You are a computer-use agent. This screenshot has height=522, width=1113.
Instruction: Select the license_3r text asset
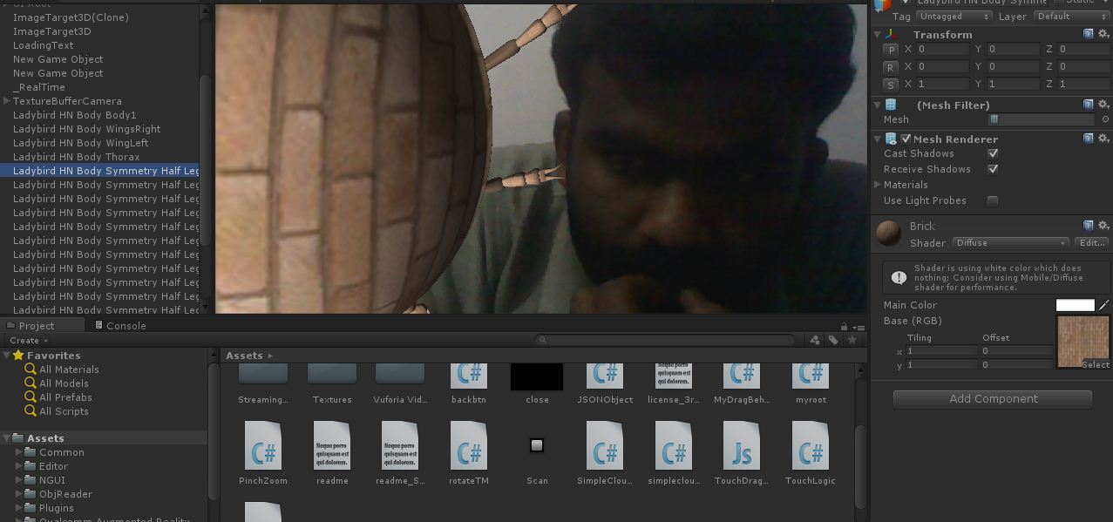click(x=673, y=376)
